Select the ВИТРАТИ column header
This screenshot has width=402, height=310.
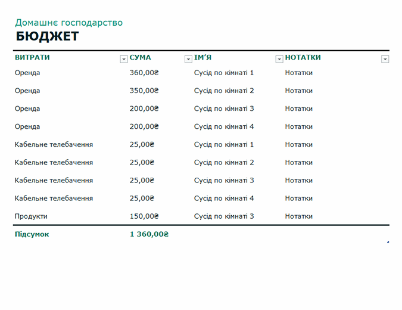[33, 58]
